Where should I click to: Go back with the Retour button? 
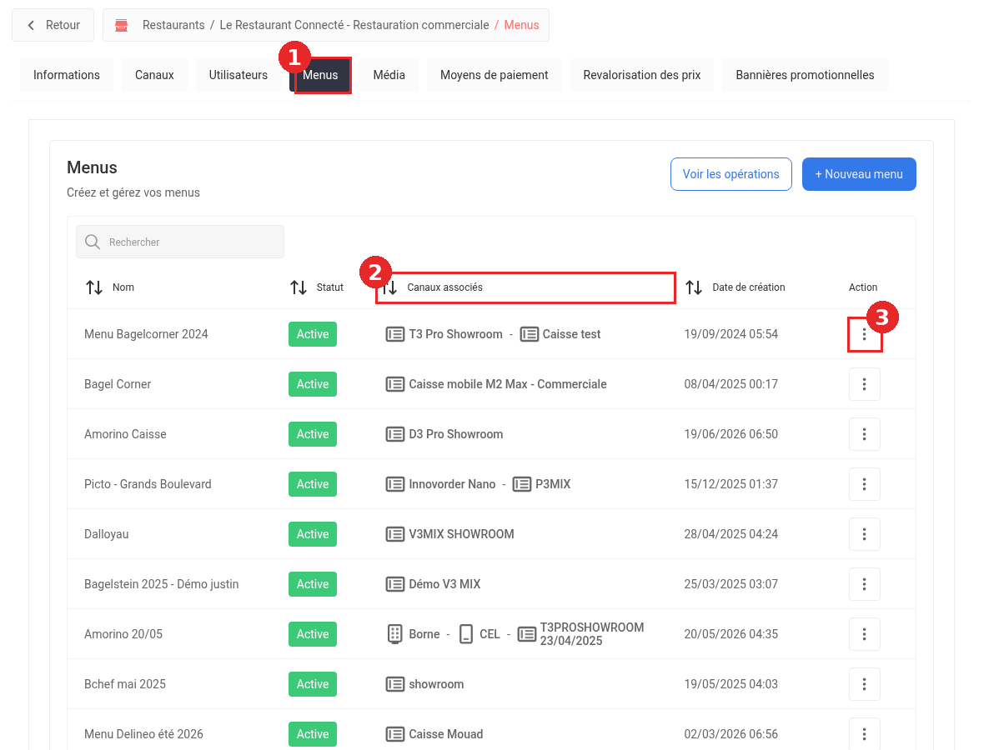point(53,25)
